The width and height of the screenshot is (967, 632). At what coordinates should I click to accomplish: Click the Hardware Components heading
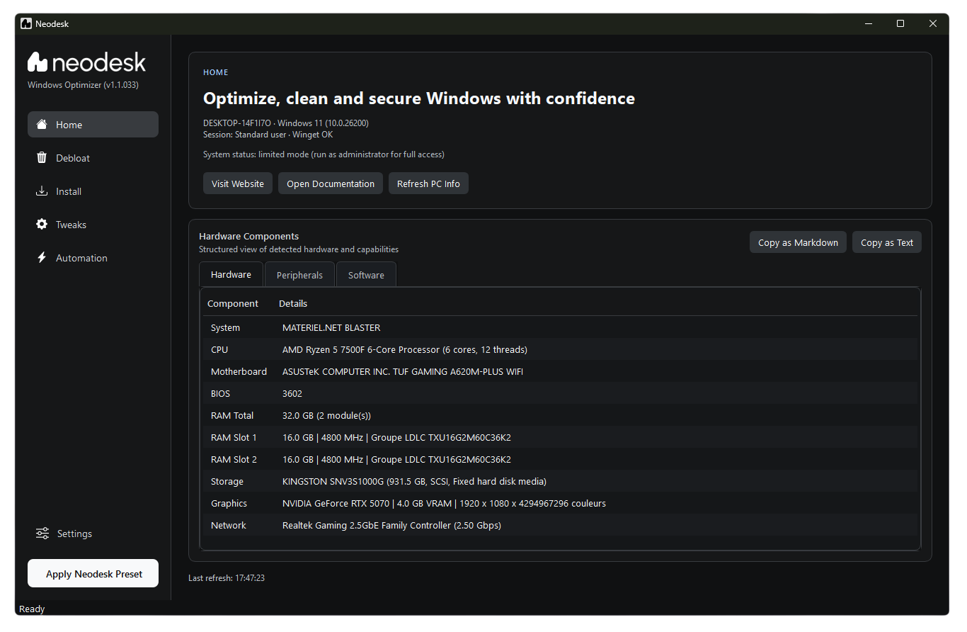(249, 237)
